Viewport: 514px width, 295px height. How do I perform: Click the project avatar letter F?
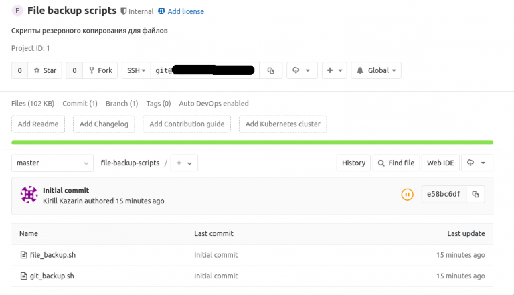coord(17,11)
